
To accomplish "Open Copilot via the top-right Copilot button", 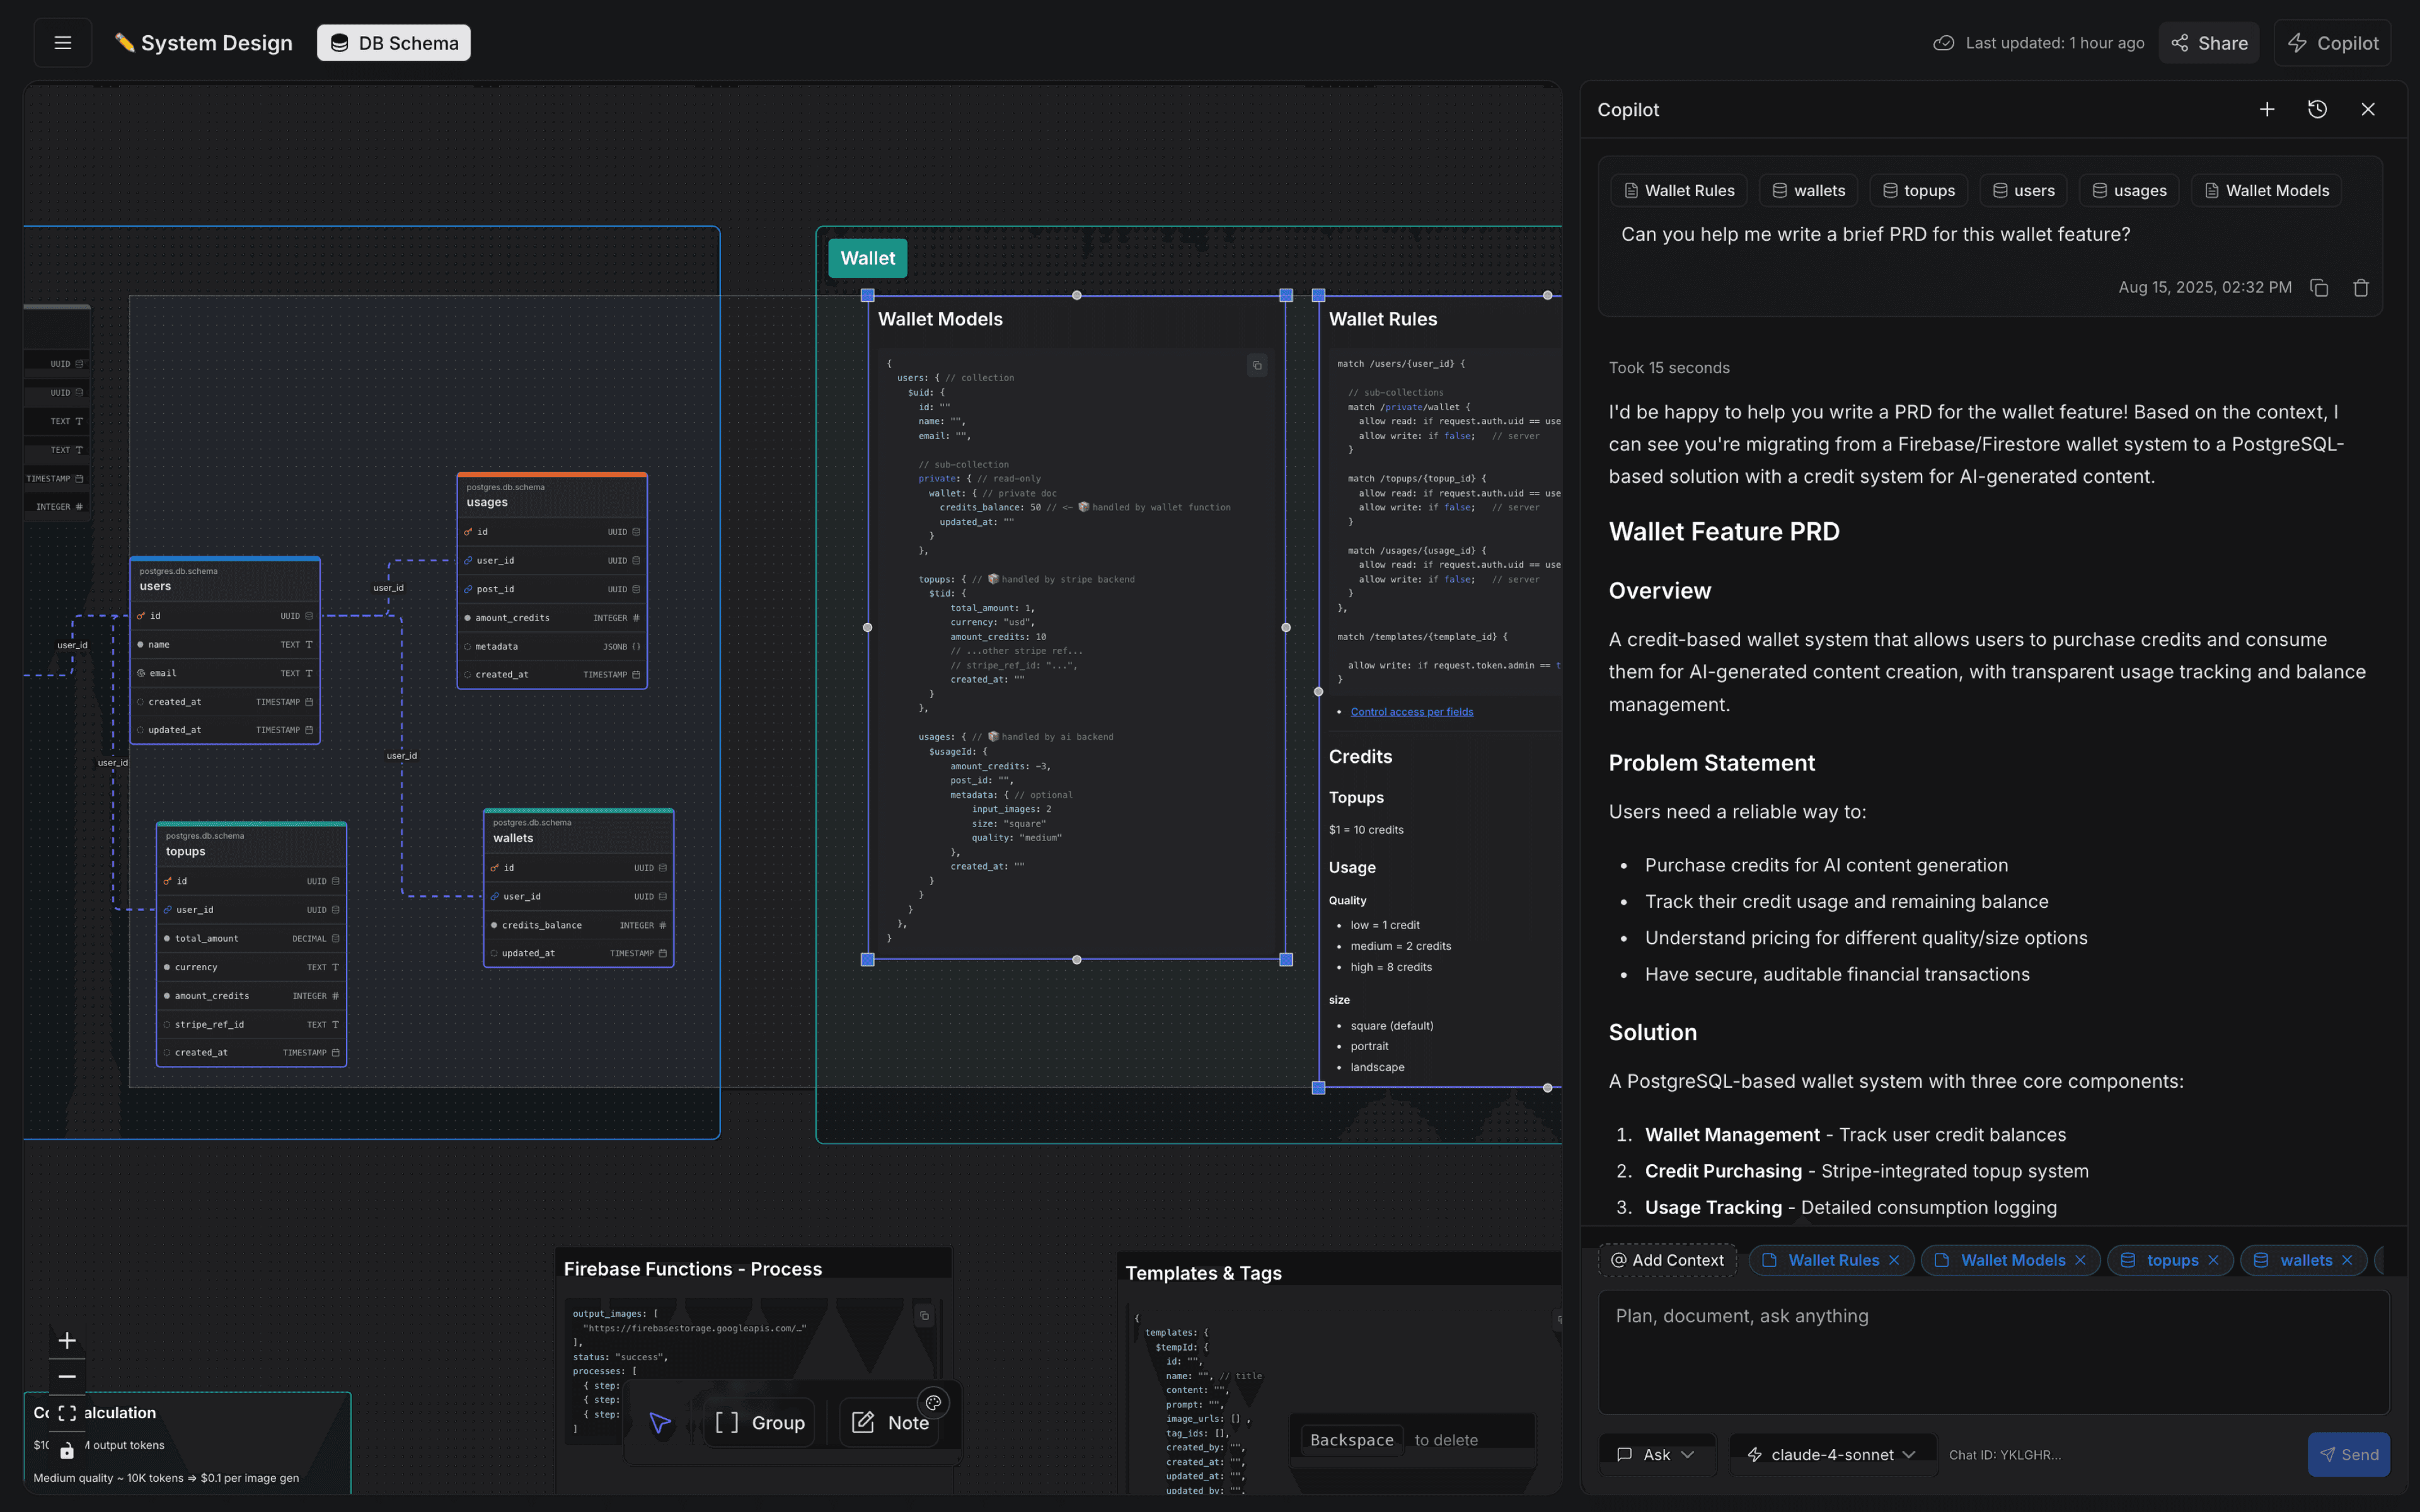I will coord(2333,42).
